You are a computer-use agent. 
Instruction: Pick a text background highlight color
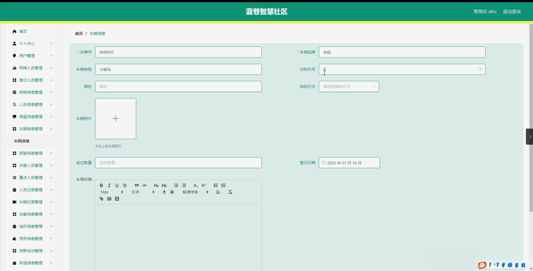(x=172, y=192)
